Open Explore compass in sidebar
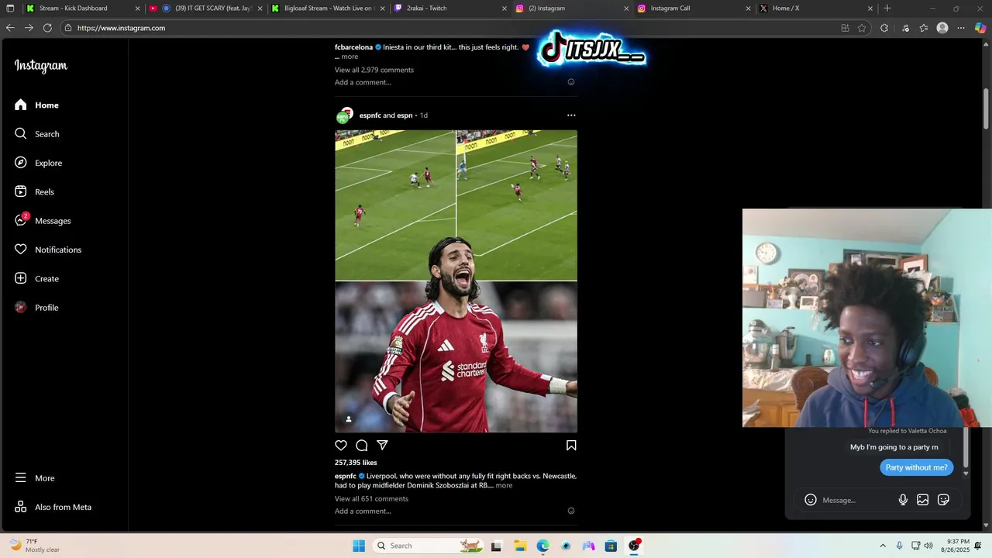This screenshot has width=992, height=558. (38, 163)
